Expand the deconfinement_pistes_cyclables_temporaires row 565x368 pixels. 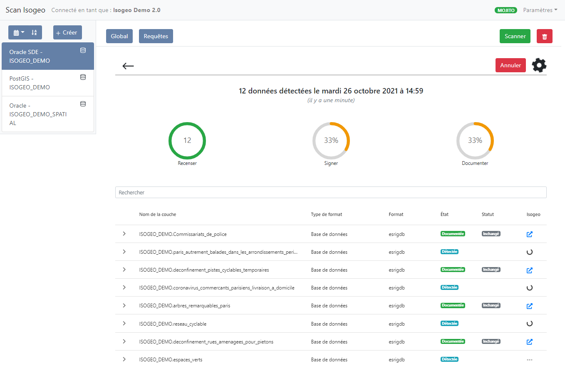(124, 270)
